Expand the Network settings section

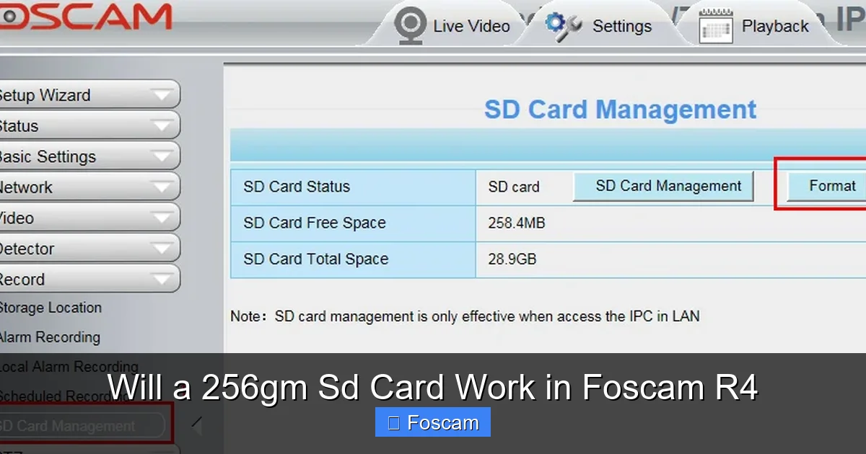pos(87,187)
